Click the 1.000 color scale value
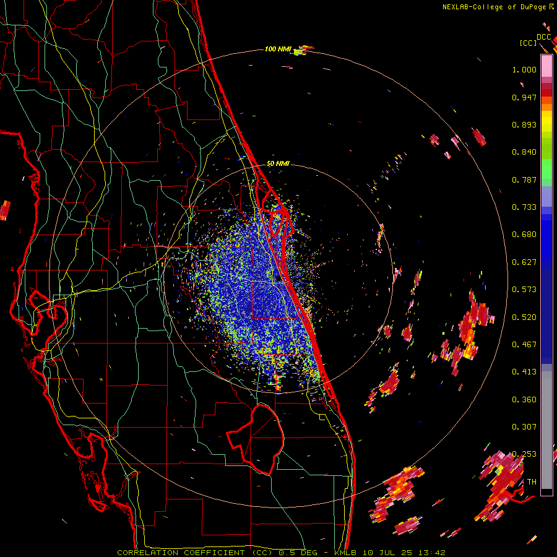The height and width of the screenshot is (557, 557). (524, 70)
